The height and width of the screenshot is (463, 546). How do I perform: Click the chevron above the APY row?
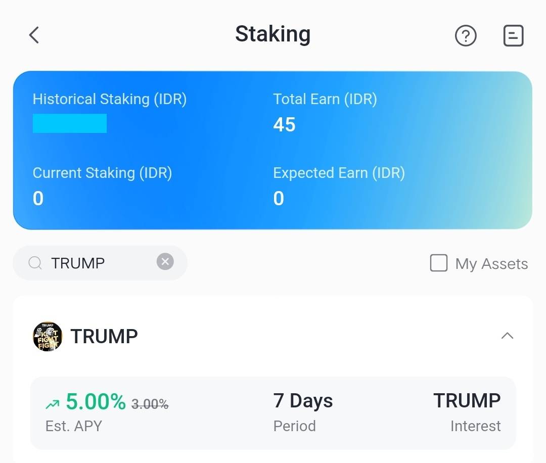pos(508,336)
